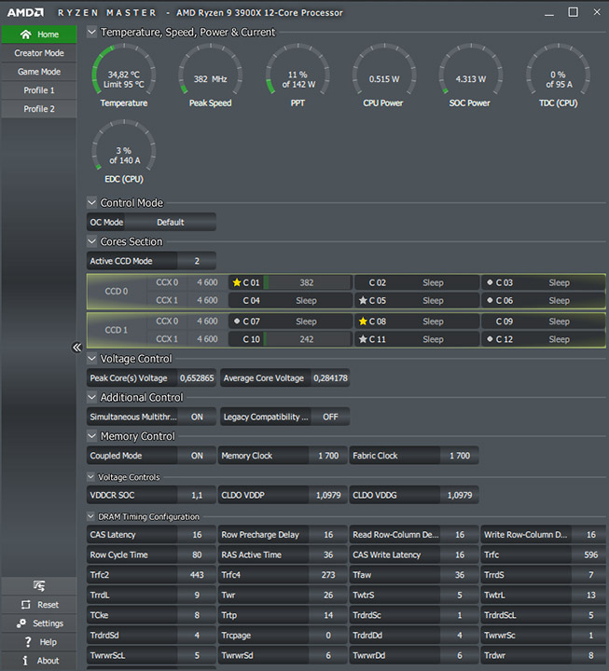This screenshot has height=671, width=609.
Task: Click the Home house icon
Action: 26,34
